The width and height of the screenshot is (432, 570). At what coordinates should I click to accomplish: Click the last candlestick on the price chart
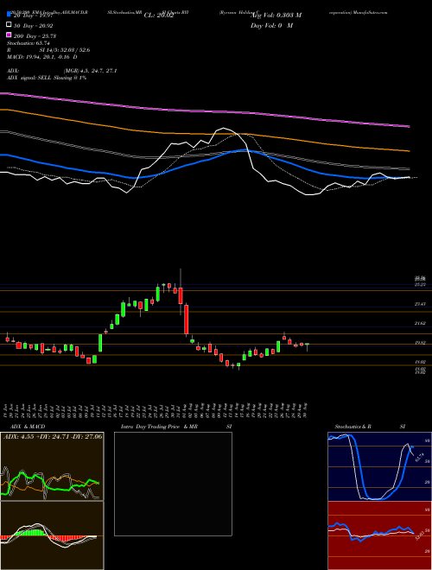pos(308,347)
